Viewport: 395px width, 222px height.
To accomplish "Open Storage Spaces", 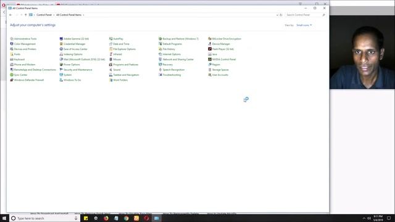I will (x=218, y=70).
